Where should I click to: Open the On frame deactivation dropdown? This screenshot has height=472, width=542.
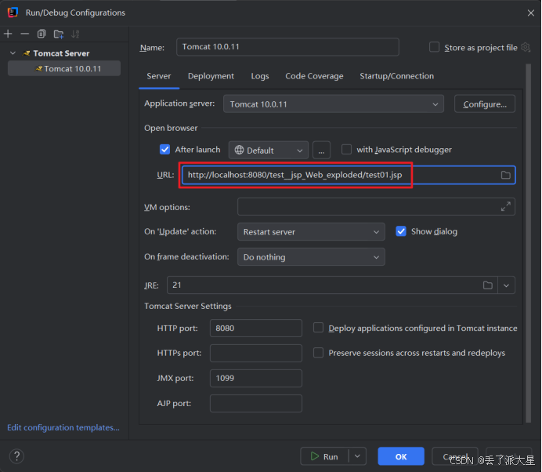tap(311, 257)
